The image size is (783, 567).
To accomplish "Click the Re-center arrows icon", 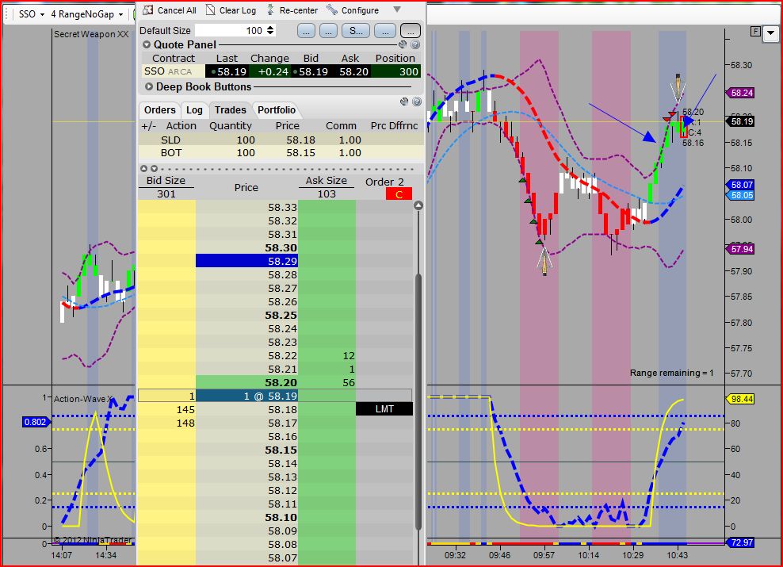I will (x=271, y=10).
